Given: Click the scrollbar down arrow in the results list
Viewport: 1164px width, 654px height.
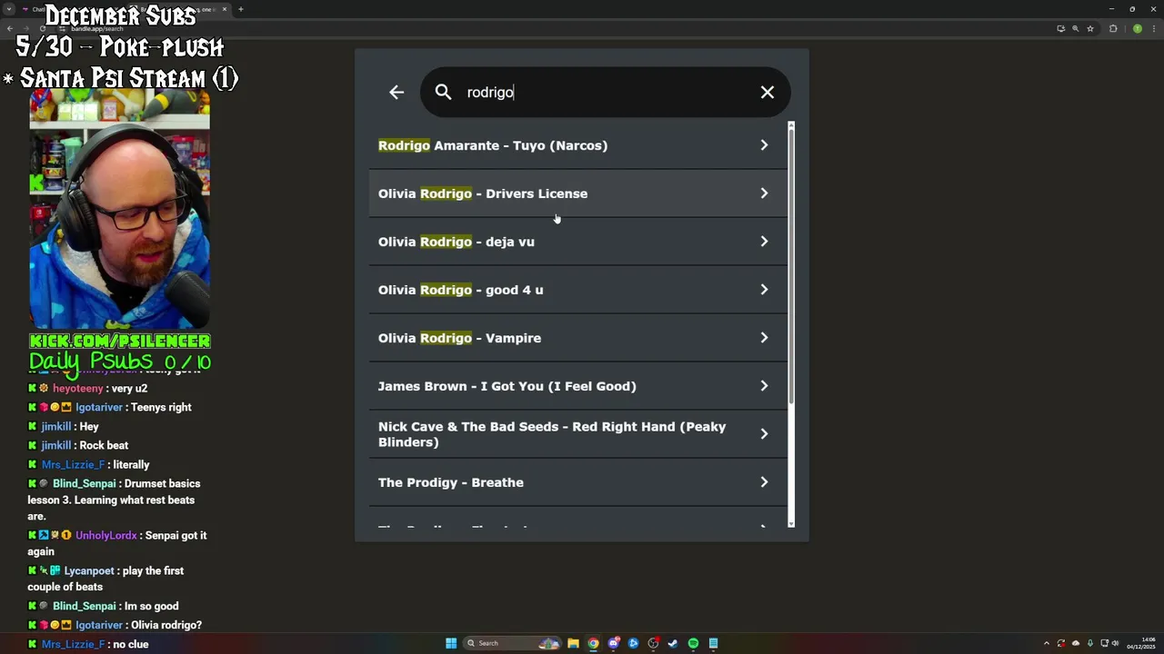Looking at the screenshot, I should (x=791, y=523).
